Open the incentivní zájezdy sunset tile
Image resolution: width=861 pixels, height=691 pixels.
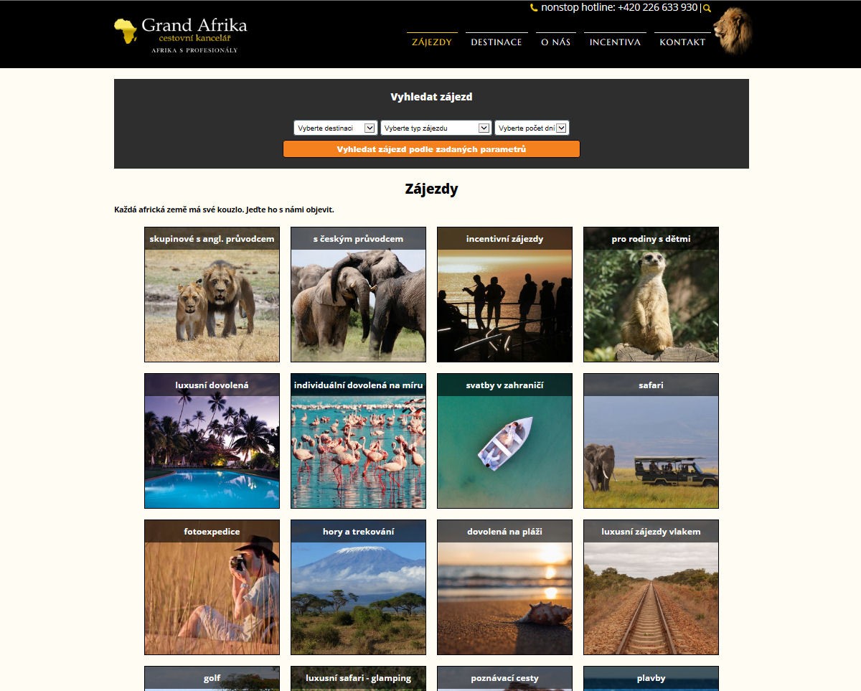point(504,294)
